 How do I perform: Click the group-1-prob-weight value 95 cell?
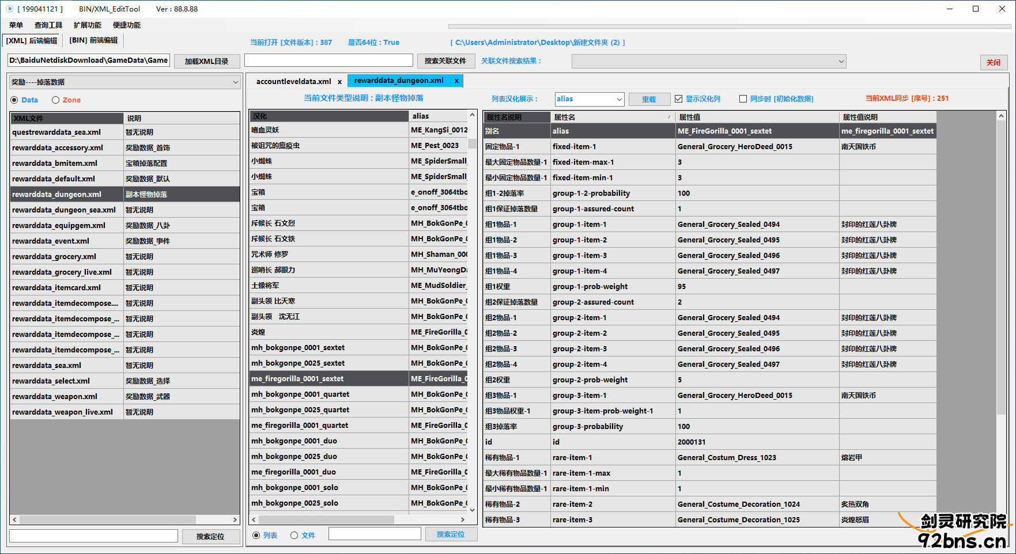757,286
